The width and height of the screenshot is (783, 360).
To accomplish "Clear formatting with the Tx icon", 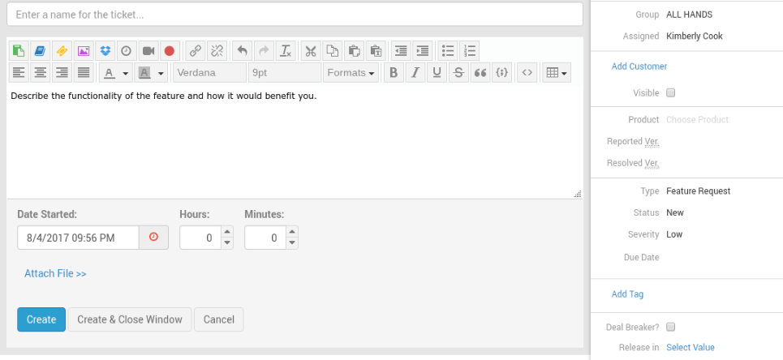I will (286, 51).
